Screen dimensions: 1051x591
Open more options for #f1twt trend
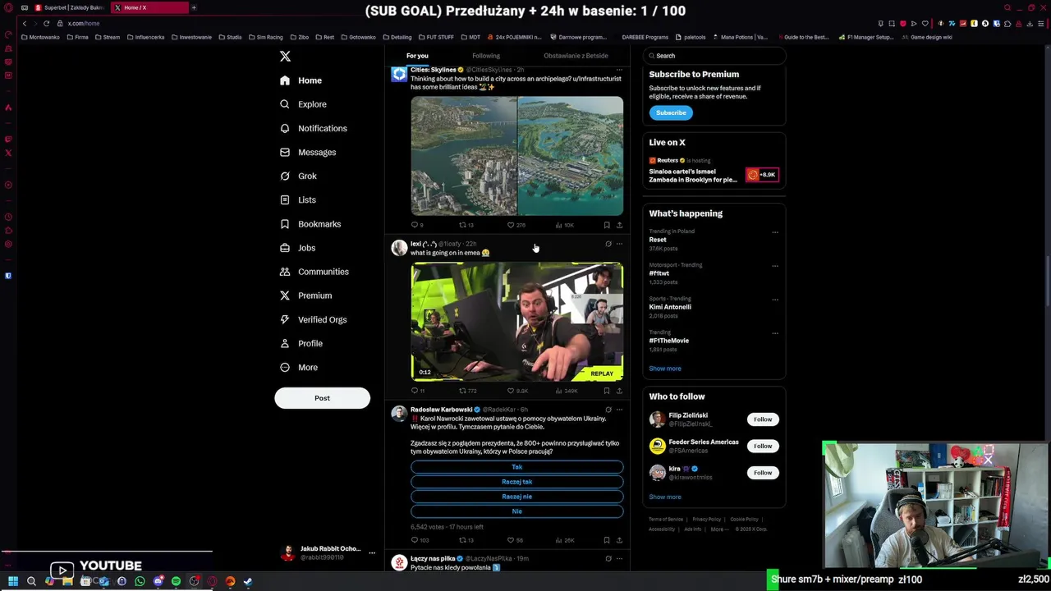pyautogui.click(x=775, y=266)
